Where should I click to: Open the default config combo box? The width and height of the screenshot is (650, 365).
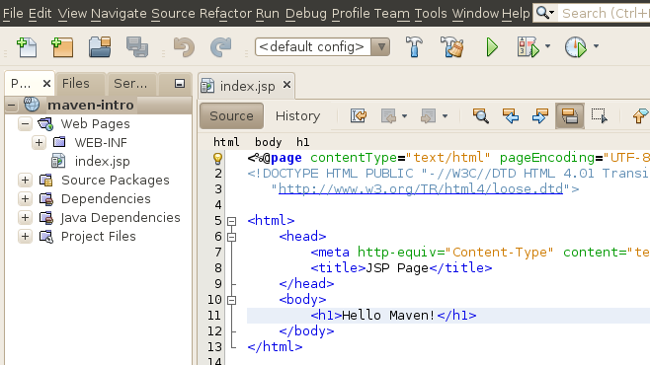322,46
